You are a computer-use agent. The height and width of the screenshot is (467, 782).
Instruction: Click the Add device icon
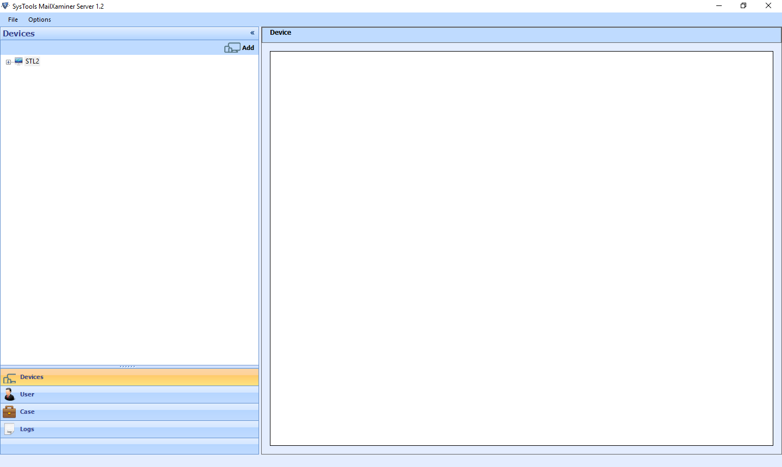pos(232,48)
